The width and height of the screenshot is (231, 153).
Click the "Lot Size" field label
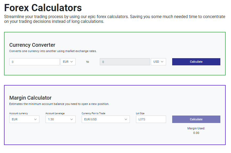pos(140,113)
